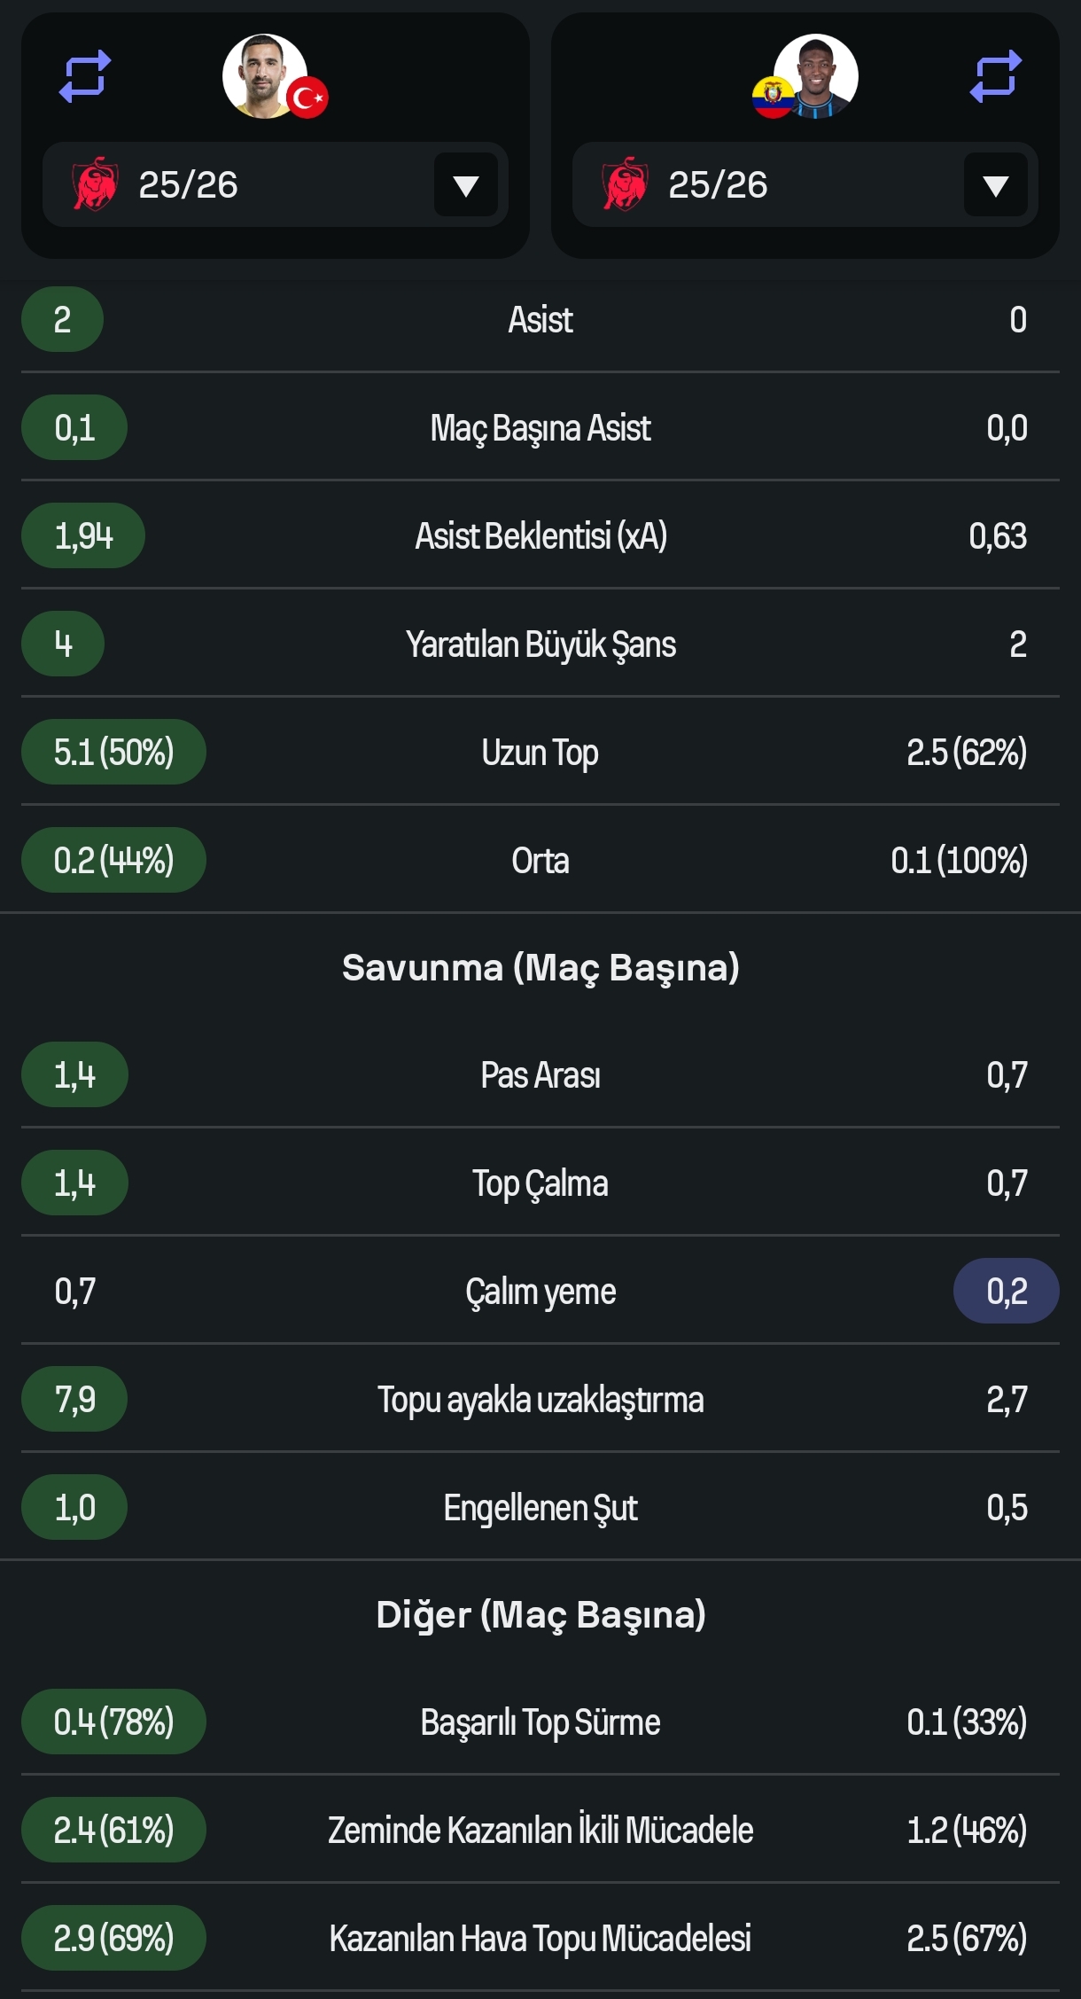Image resolution: width=1081 pixels, height=1999 pixels.
Task: Tap the Turkish flag badge
Action: pos(307,98)
